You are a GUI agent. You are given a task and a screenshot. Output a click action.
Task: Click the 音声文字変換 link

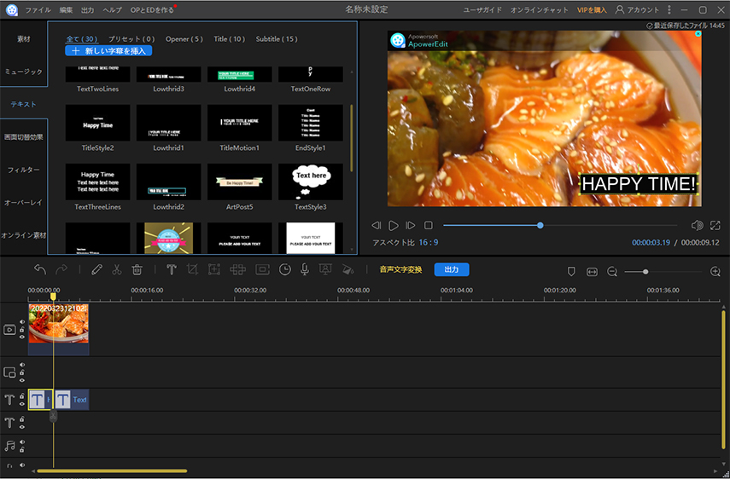[x=400, y=269]
